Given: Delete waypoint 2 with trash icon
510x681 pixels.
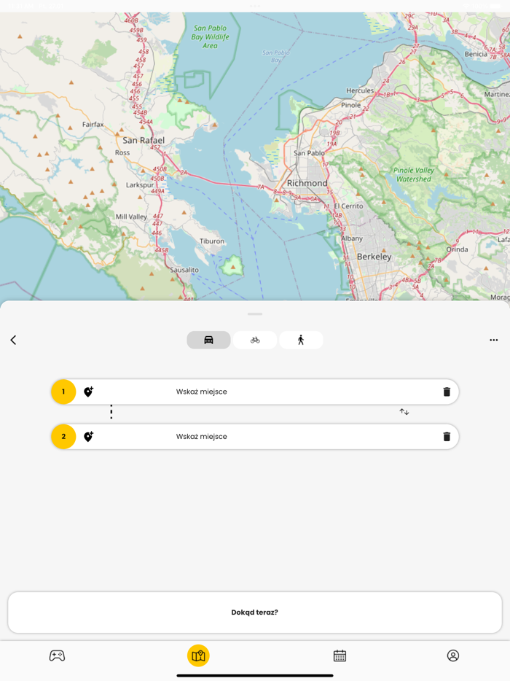Looking at the screenshot, I should (447, 437).
